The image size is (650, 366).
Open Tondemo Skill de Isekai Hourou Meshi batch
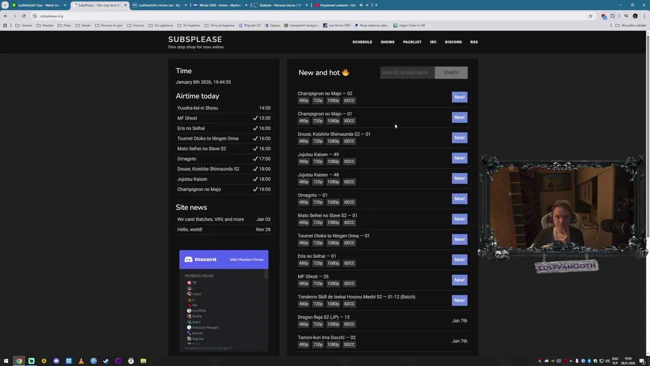[x=356, y=297]
